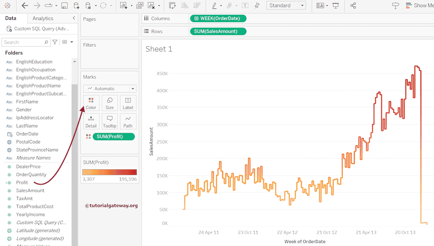The width and height of the screenshot is (434, 246).
Task: Click the filter funnel icon beside search
Action: tap(55, 42)
